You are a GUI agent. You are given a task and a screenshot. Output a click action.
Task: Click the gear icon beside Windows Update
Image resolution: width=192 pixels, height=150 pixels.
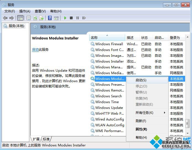pyautogui.click(x=93, y=108)
